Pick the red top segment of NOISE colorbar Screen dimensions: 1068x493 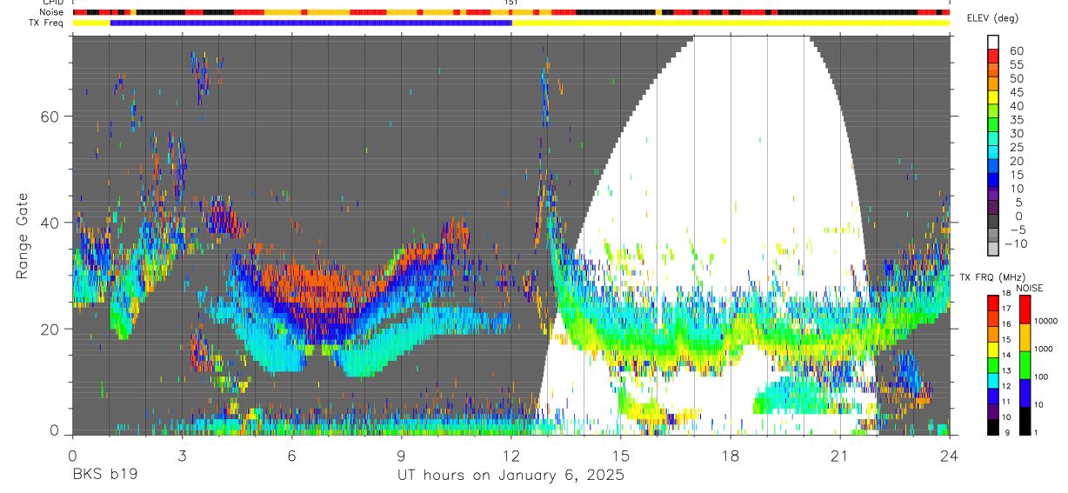(x=1023, y=310)
